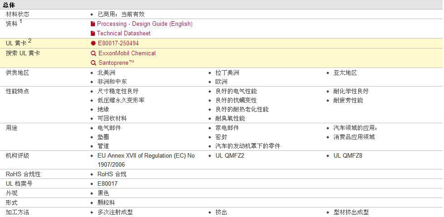
Task: Click footnote 1 next to 资料
Action: pyautogui.click(x=20, y=21)
